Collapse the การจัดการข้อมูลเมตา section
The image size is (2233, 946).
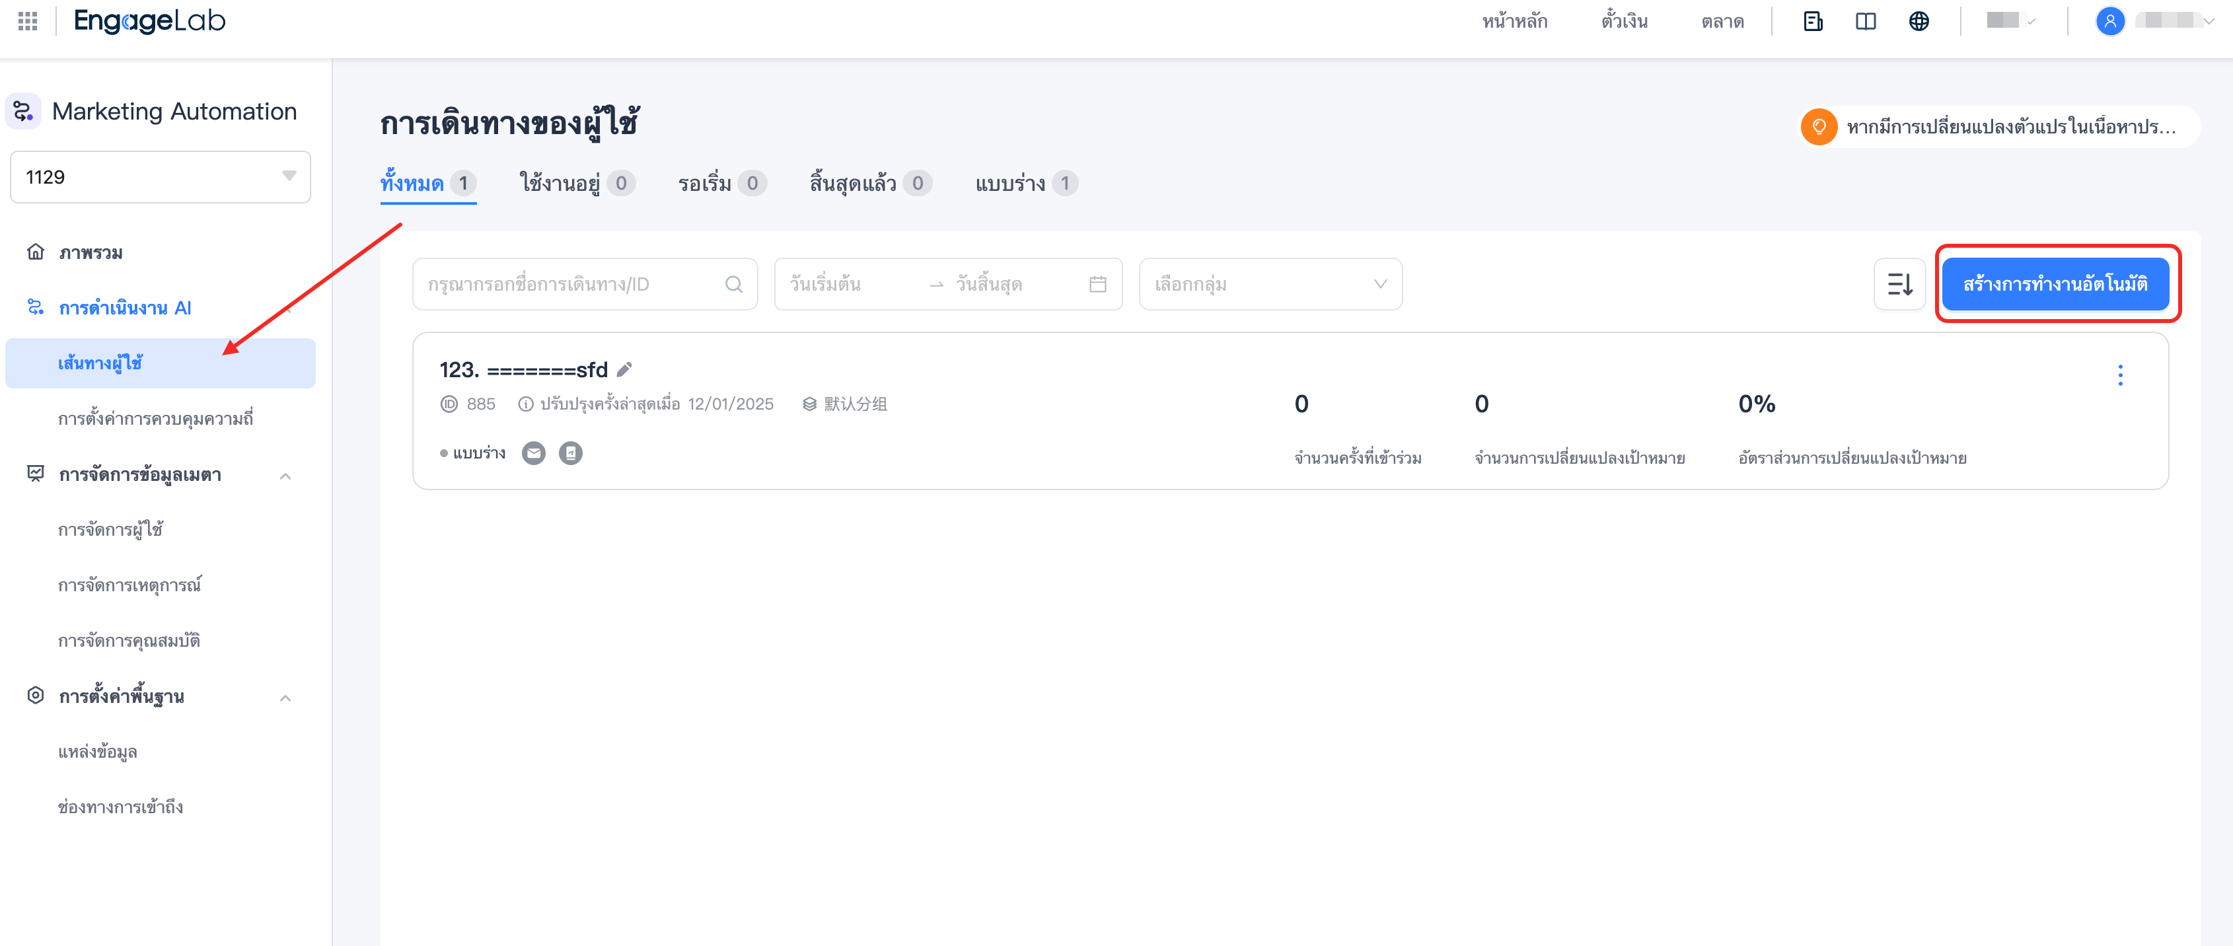(x=285, y=475)
